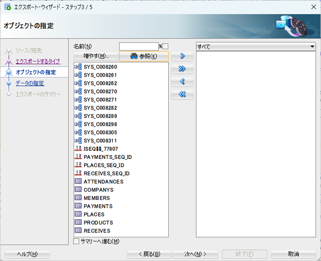Click the ヘルプ button

click(x=27, y=254)
